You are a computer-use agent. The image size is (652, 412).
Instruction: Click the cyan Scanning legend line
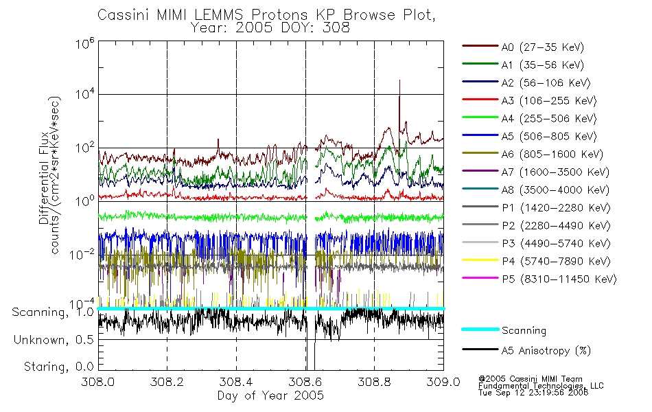tap(480, 329)
